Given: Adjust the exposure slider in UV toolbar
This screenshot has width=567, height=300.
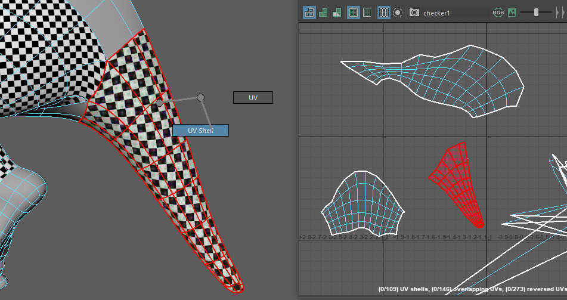Looking at the screenshot, I should coord(536,13).
